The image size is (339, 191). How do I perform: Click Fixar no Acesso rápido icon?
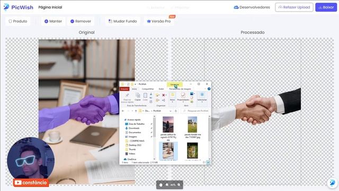(127, 95)
